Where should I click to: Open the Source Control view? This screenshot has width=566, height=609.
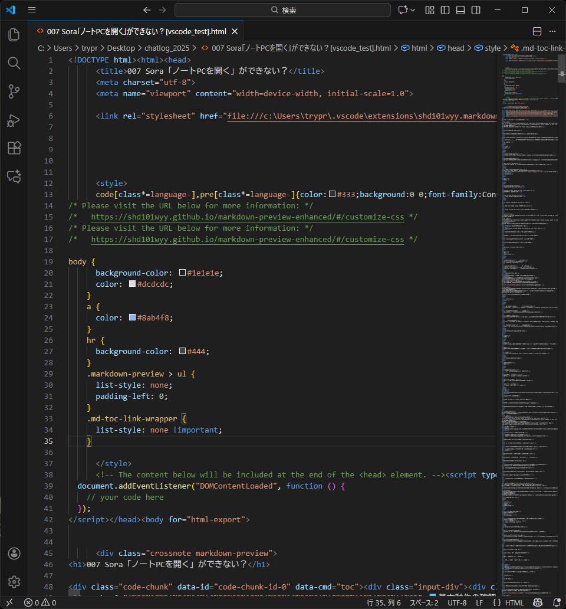point(14,91)
